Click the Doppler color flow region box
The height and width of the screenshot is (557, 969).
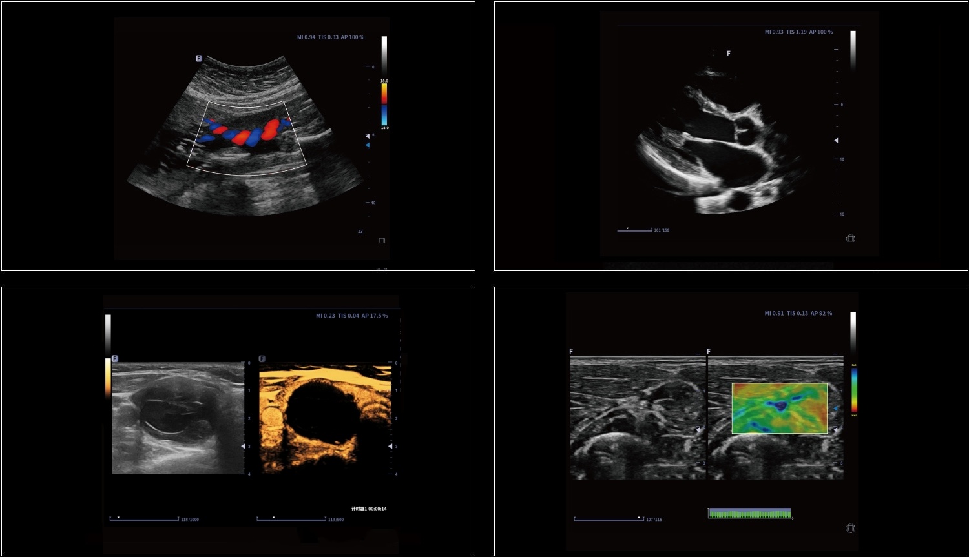[247, 137]
